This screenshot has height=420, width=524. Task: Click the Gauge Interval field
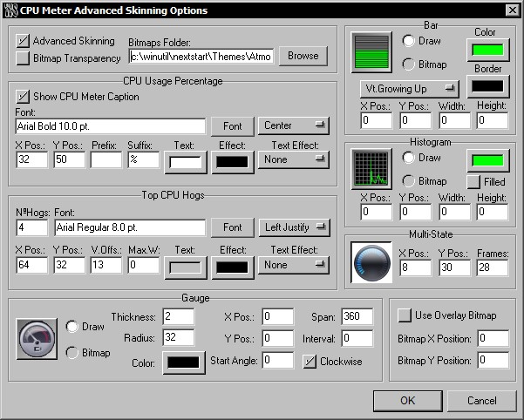(357, 338)
